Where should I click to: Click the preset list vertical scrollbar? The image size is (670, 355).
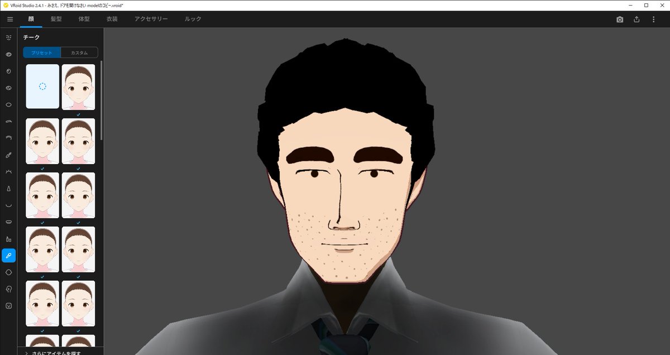point(101,100)
